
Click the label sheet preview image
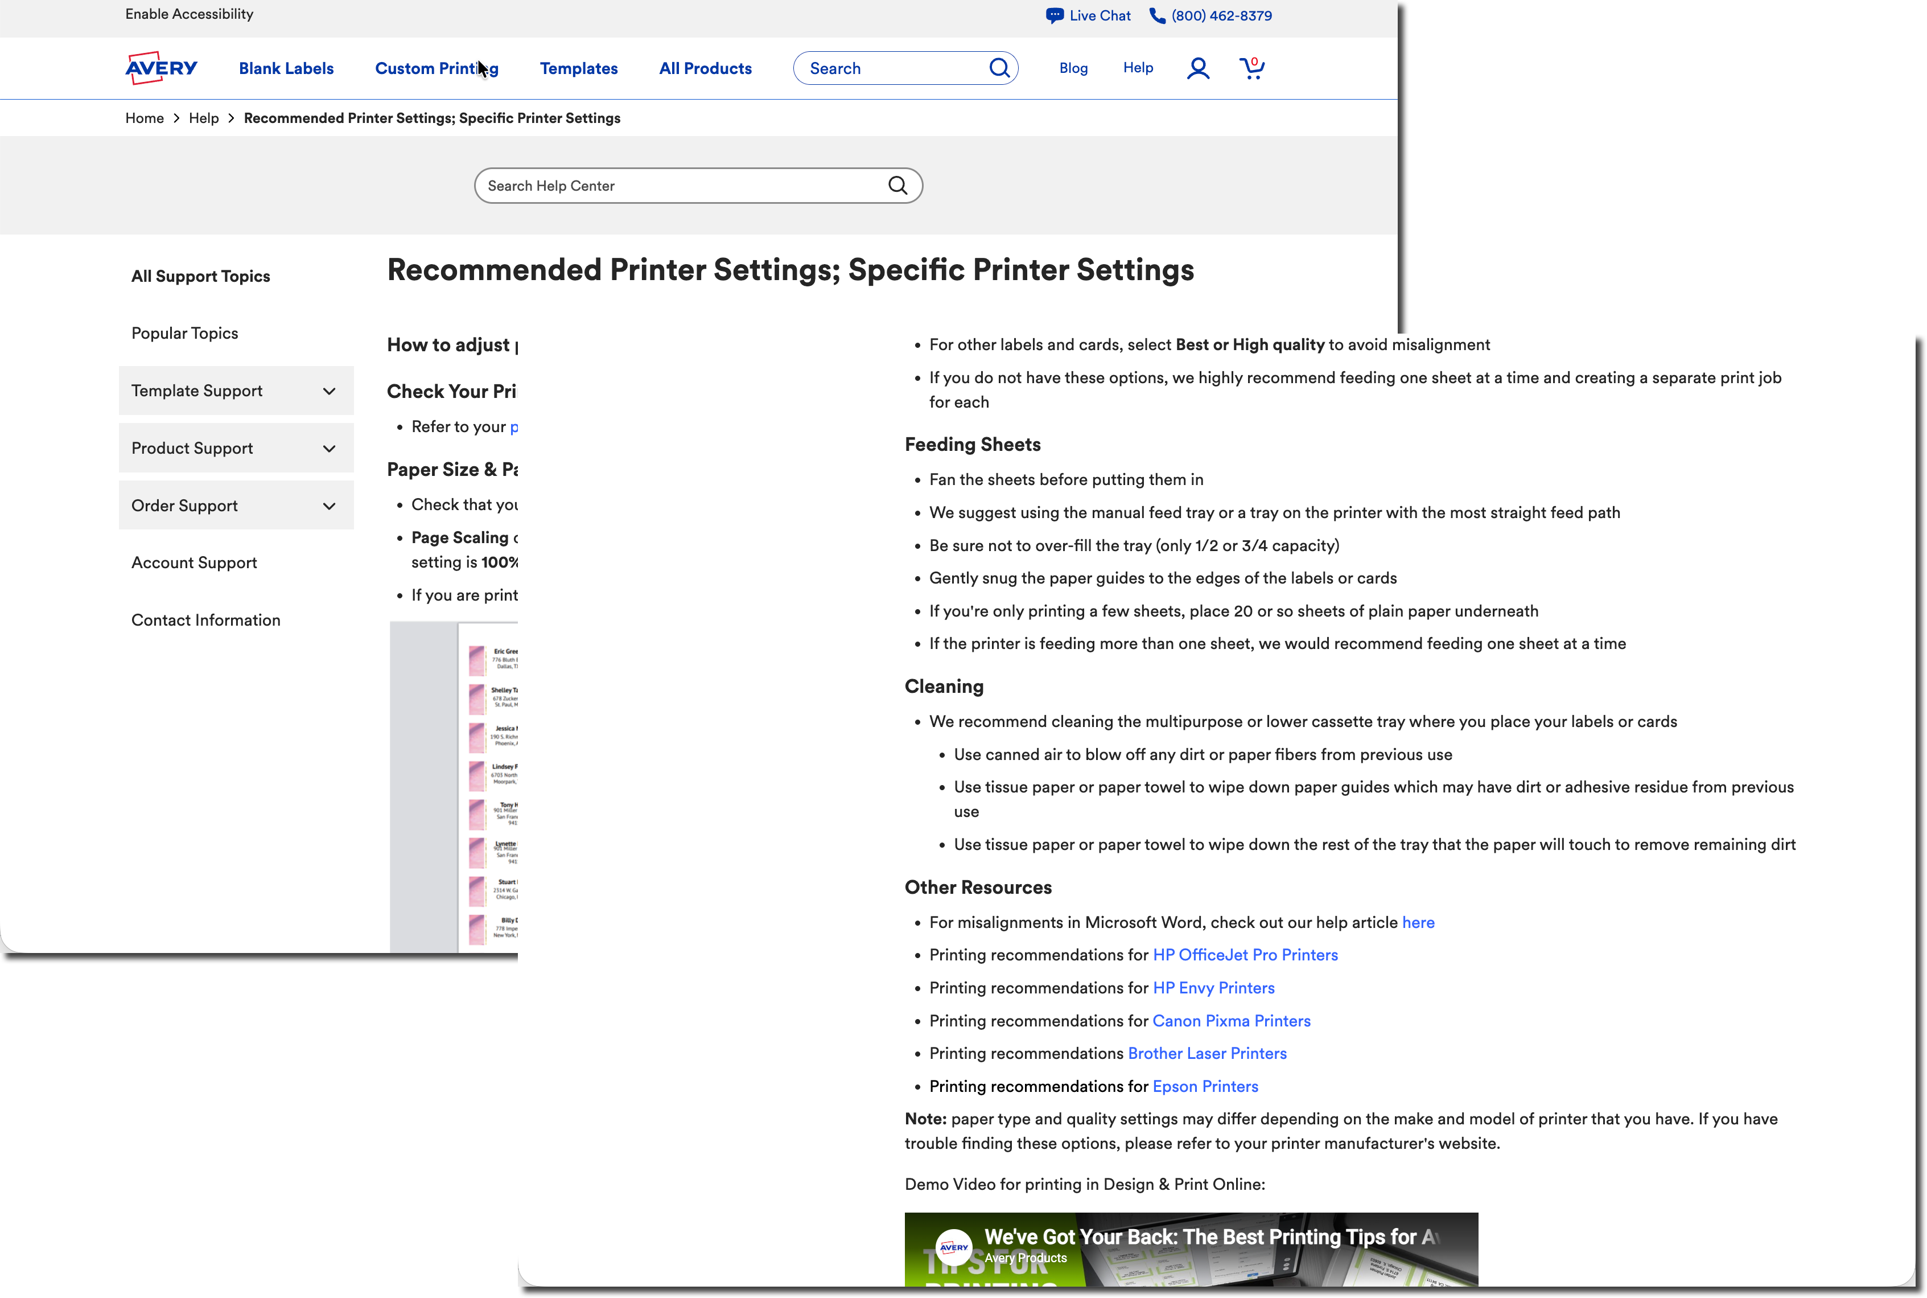coord(454,786)
